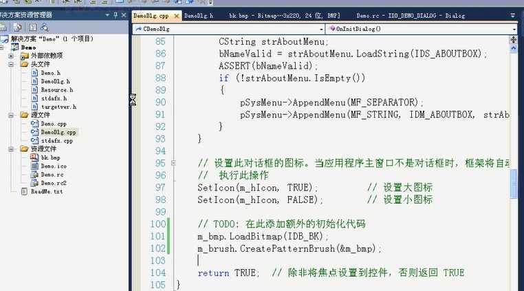Expand the 外部依赖项 folder
The image size is (524, 291).
click(x=11, y=56)
